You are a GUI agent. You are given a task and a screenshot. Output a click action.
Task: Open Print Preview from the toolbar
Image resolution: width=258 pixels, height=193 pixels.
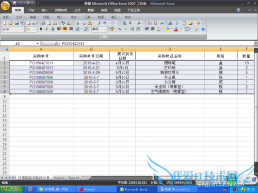(49, 23)
